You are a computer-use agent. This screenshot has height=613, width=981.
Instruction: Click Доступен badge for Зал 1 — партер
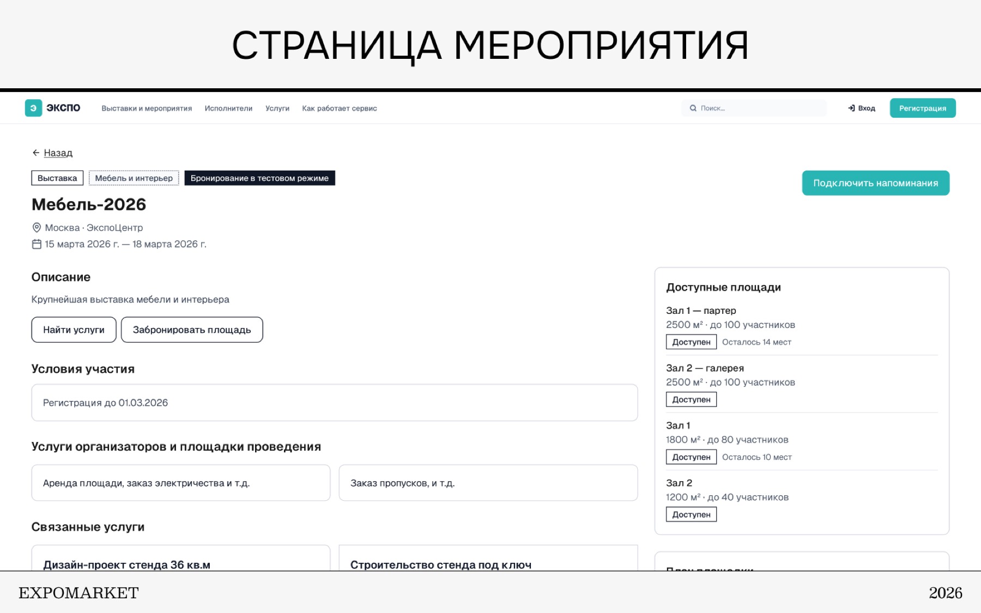pyautogui.click(x=691, y=342)
